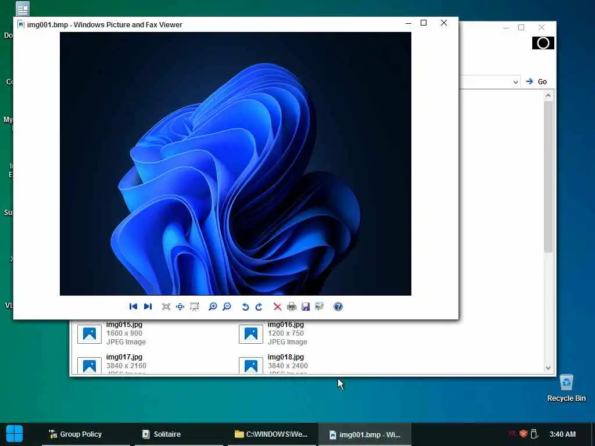Start the slide show

[x=194, y=307]
